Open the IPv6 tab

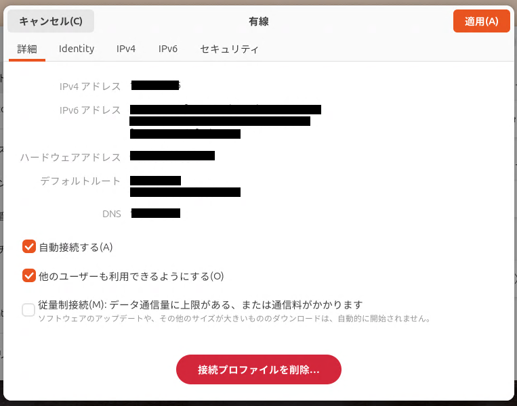pos(168,49)
